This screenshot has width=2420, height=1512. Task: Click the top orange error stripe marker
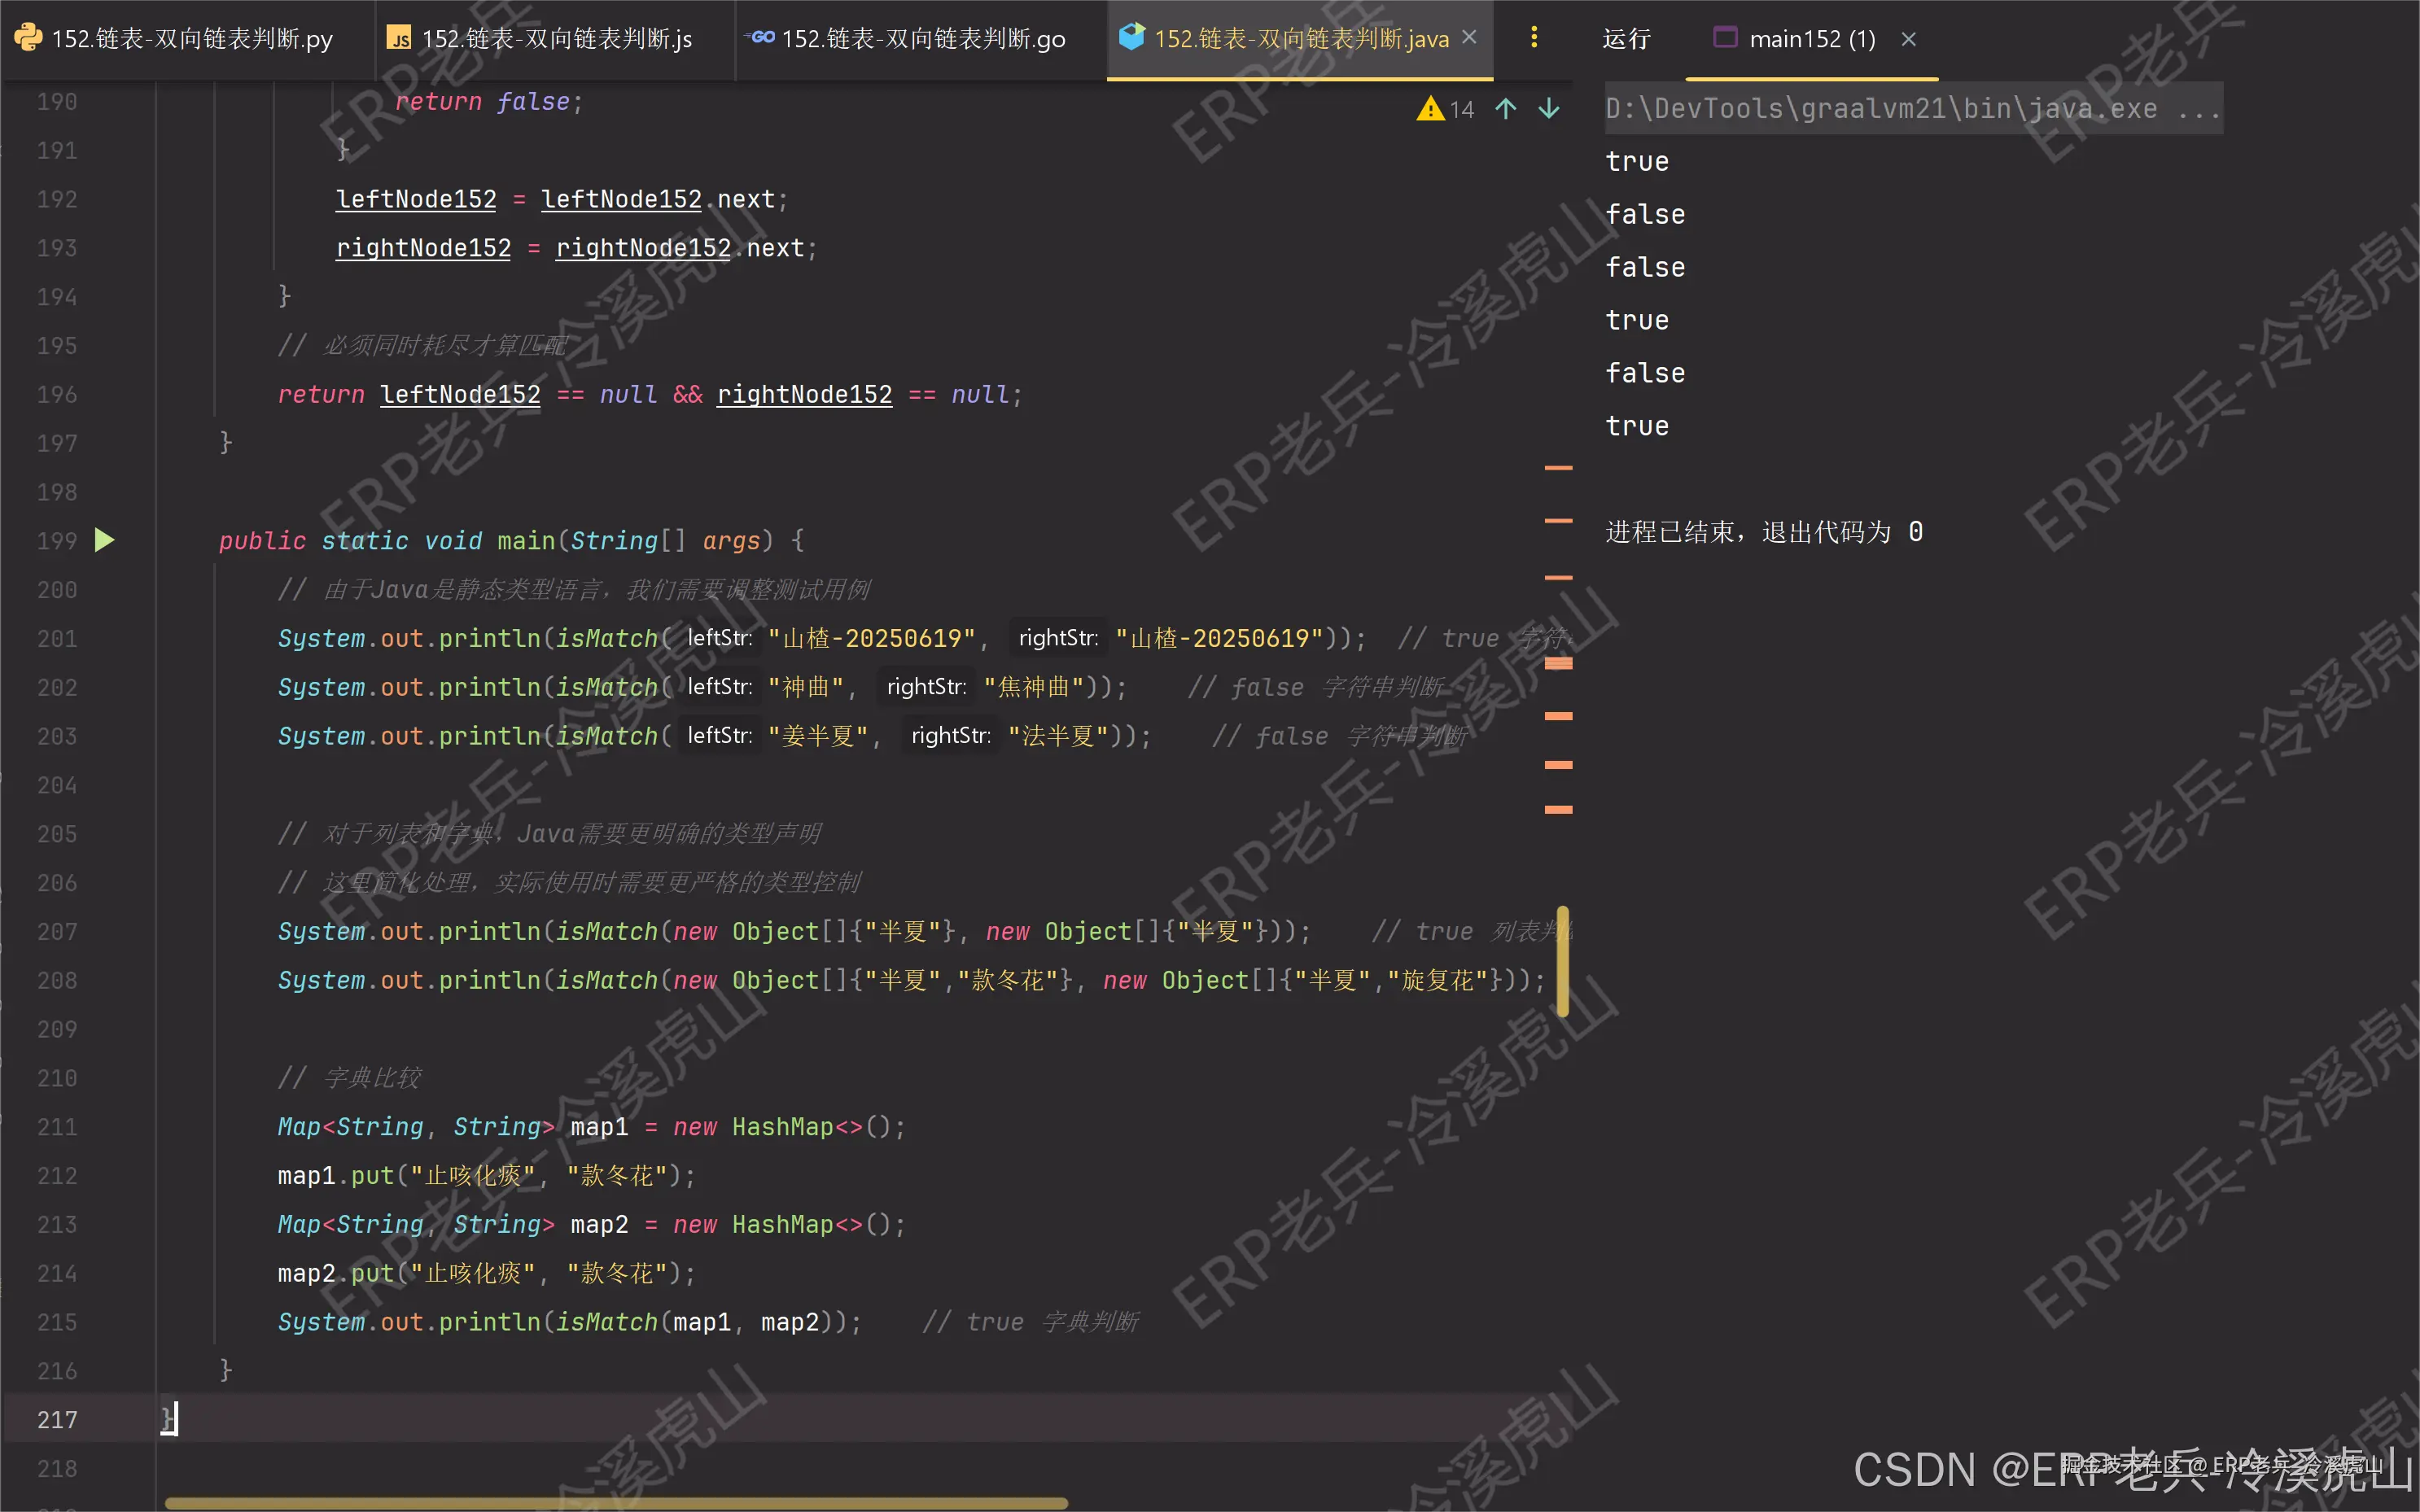point(1558,468)
